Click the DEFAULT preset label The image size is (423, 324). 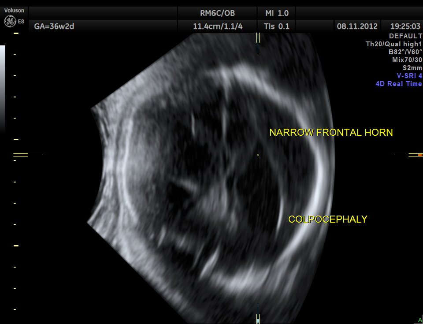tap(405, 36)
